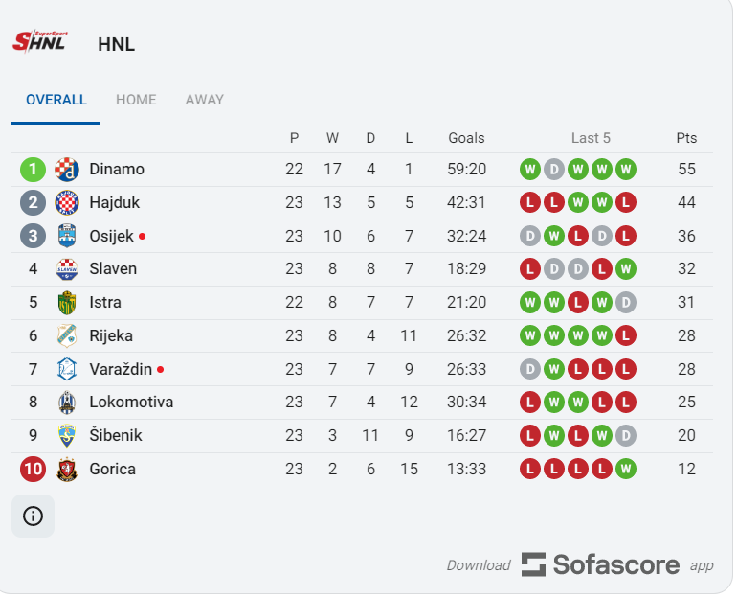Screen dimensions: 737x598
Task: Click the Sofascore logo in footer
Action: point(601,566)
